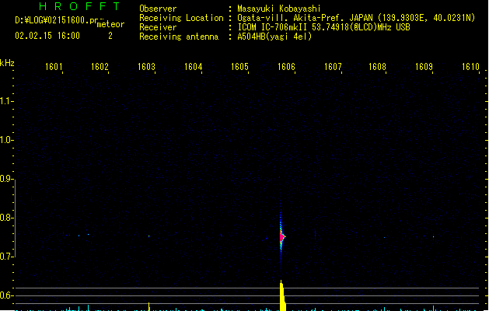489x311 pixels.
Task: Click the 0.7 kHz frequency label
Action: [6, 257]
